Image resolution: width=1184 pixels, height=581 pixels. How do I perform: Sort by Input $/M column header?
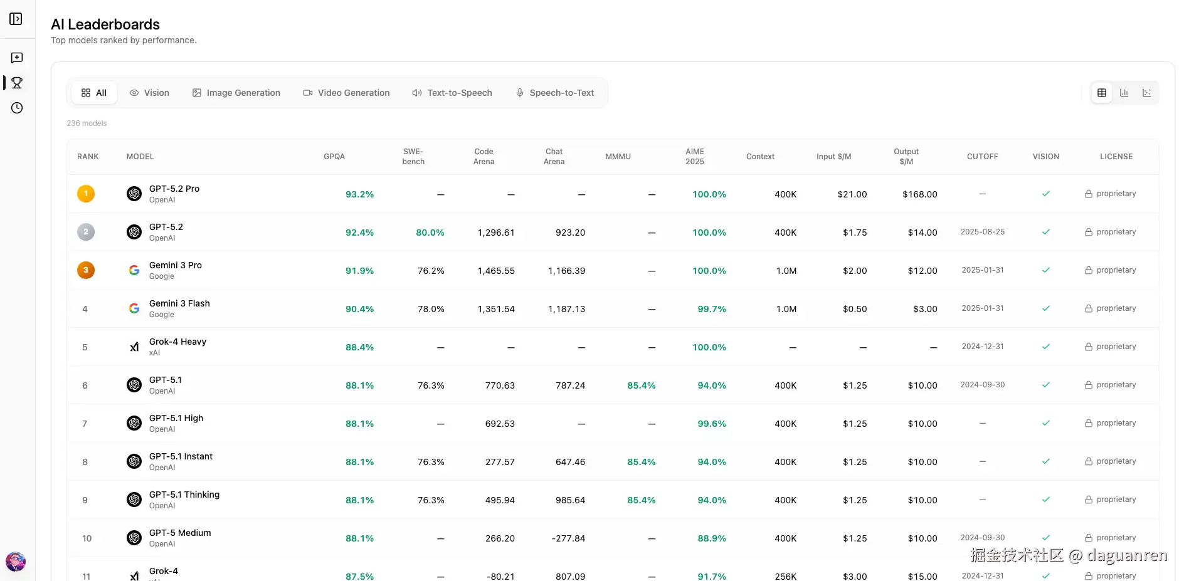pyautogui.click(x=834, y=157)
